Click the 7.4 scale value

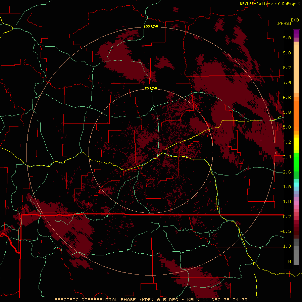(x=287, y=83)
